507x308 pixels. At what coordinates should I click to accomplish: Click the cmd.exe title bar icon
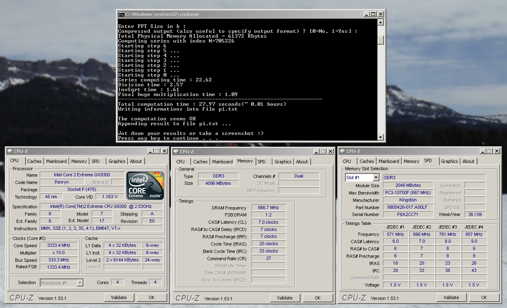pyautogui.click(x=121, y=14)
